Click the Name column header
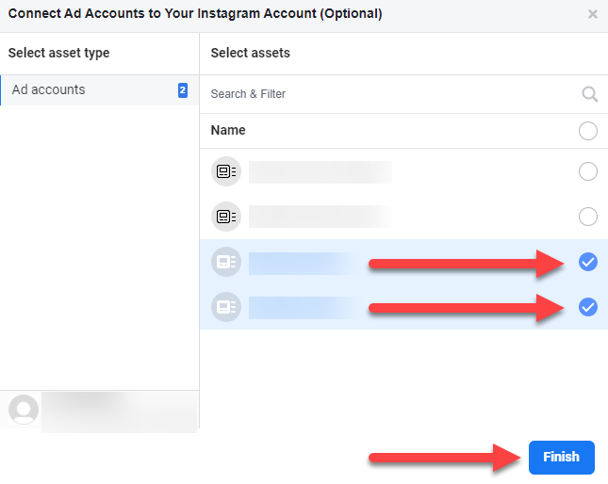This screenshot has width=608, height=484. 228,131
